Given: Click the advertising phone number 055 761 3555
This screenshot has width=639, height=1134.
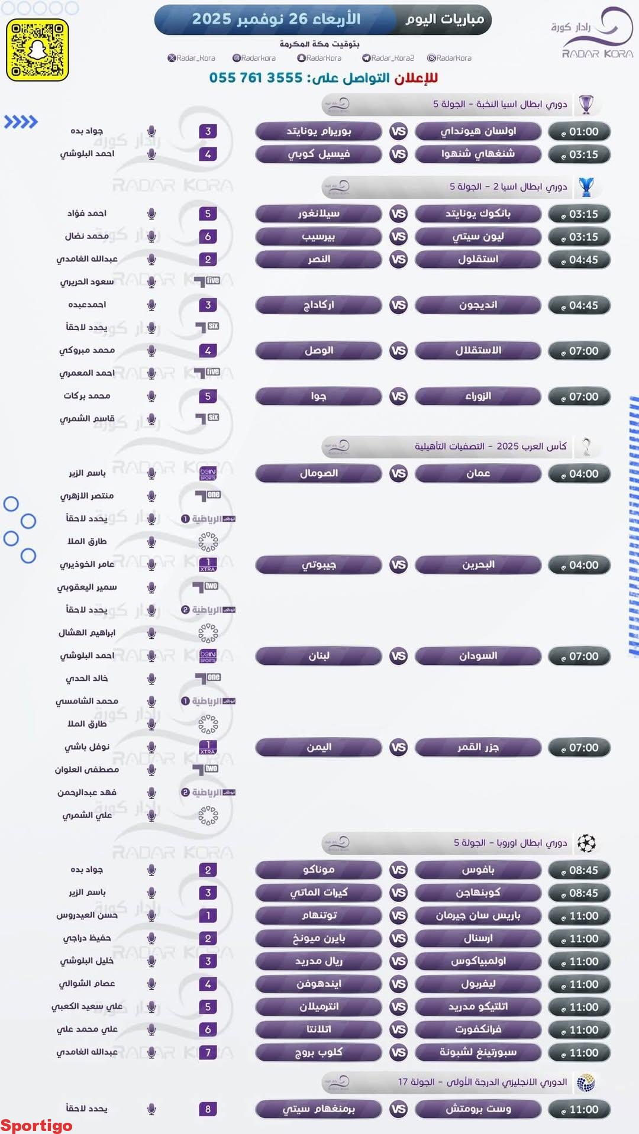Looking at the screenshot, I should pos(256,77).
